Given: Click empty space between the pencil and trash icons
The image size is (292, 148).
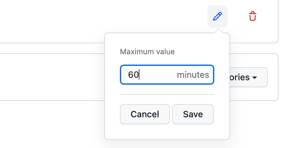Looking at the screenshot, I should click(x=235, y=16).
